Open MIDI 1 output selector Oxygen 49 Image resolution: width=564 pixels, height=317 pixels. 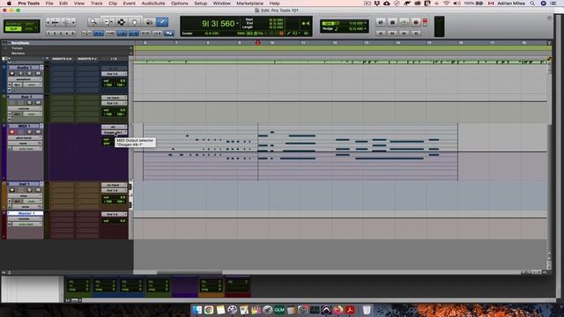pyautogui.click(x=114, y=133)
